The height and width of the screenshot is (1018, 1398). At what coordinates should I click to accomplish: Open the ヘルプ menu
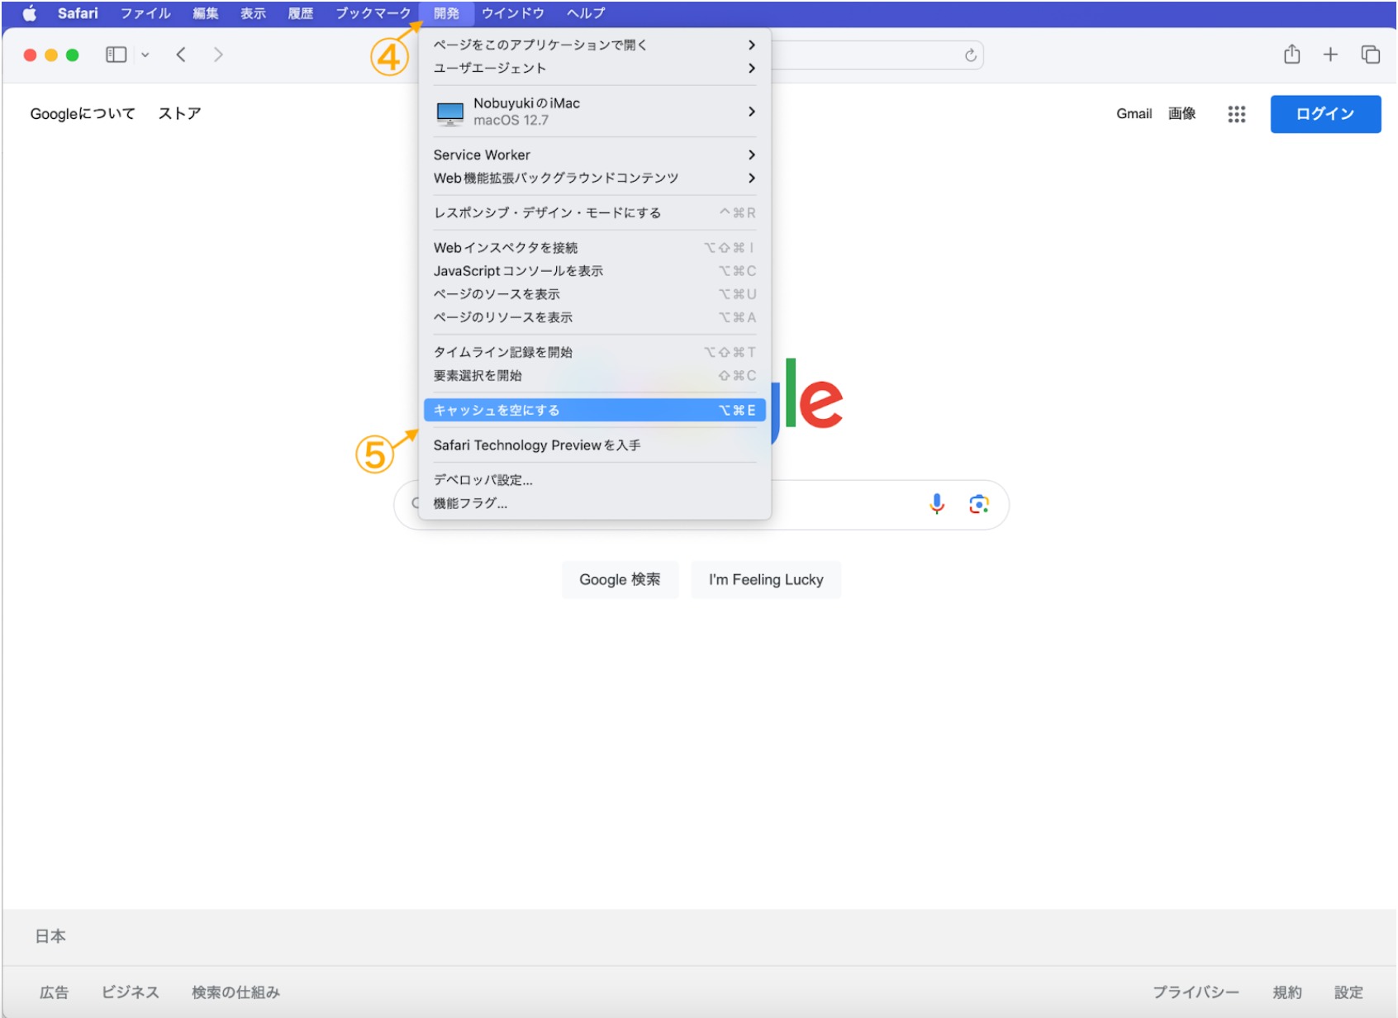[586, 13]
